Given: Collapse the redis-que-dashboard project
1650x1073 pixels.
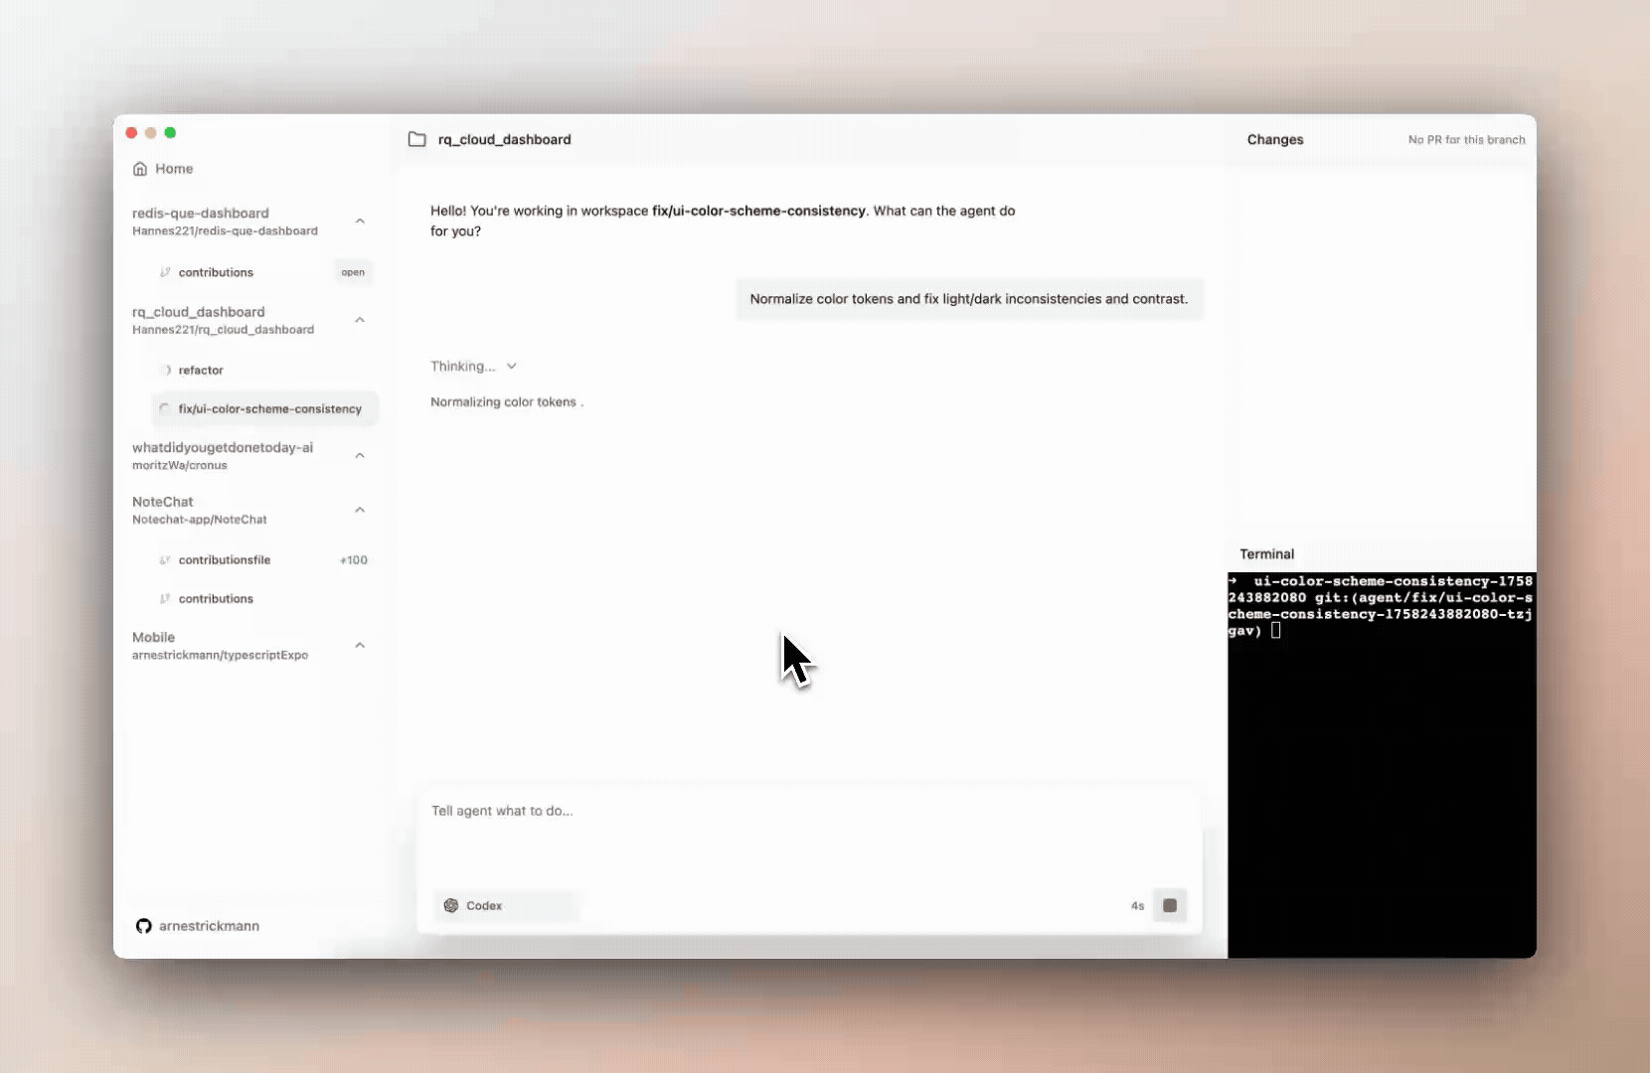Looking at the screenshot, I should (x=360, y=222).
